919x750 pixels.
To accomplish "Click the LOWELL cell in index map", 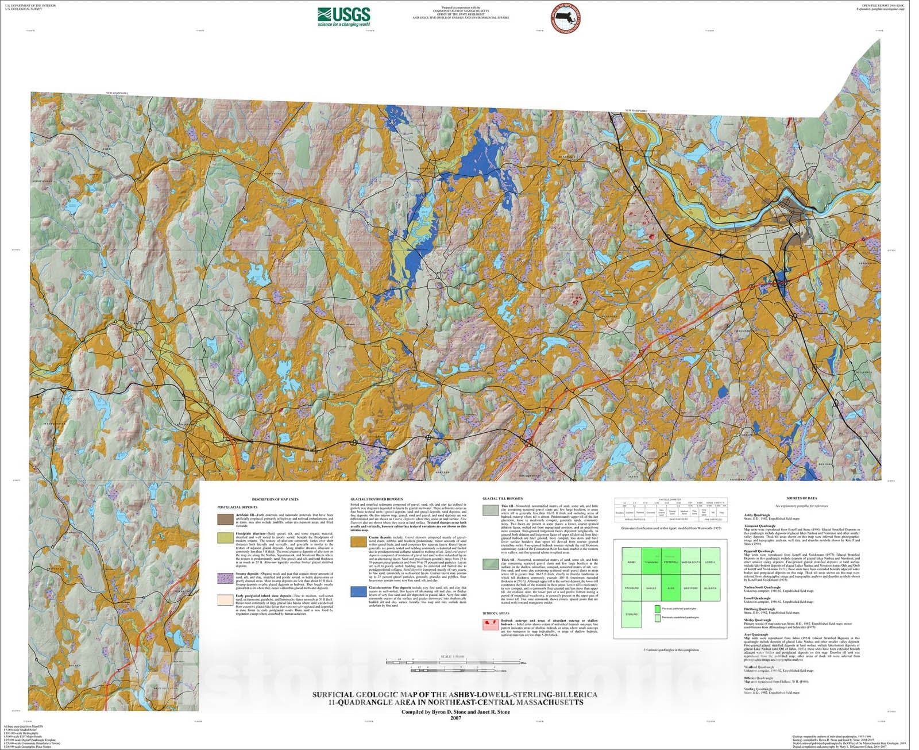I will (x=711, y=561).
